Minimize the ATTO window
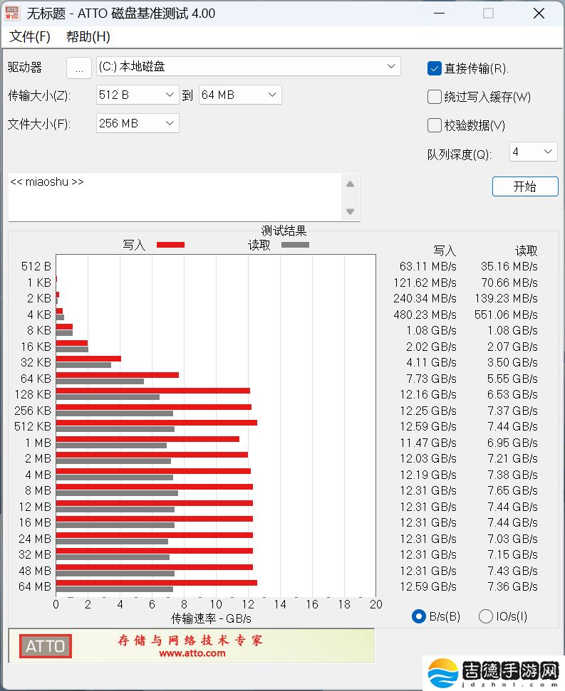The height and width of the screenshot is (691, 565). coord(439,14)
